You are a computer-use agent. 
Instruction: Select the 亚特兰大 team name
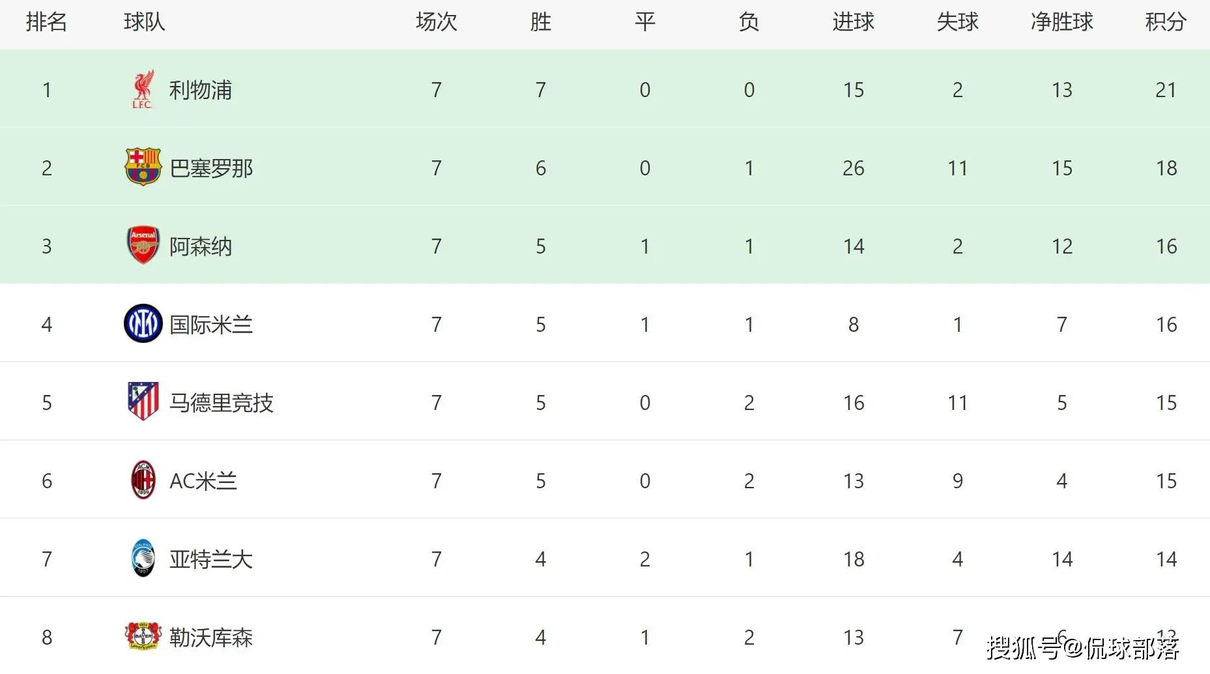coord(211,559)
